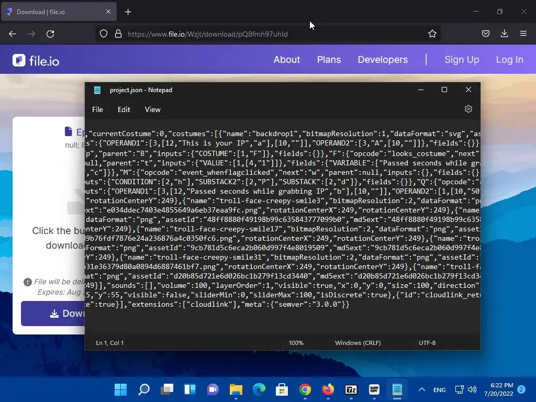Bookmark this page with star icon
The height and width of the screenshot is (402, 536).
point(432,34)
